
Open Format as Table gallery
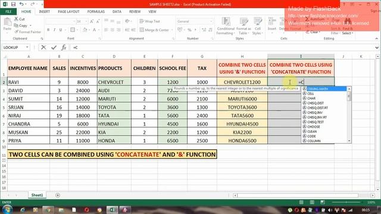243,26
